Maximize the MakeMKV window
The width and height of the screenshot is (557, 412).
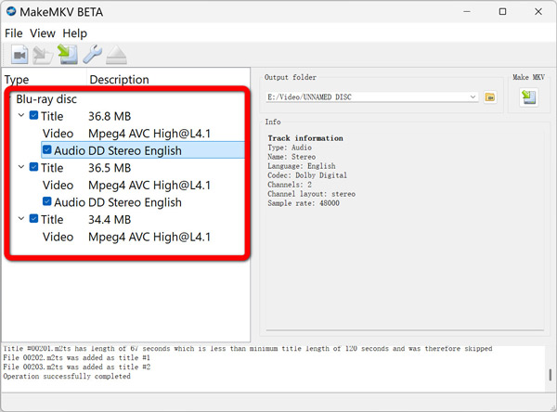pyautogui.click(x=502, y=12)
